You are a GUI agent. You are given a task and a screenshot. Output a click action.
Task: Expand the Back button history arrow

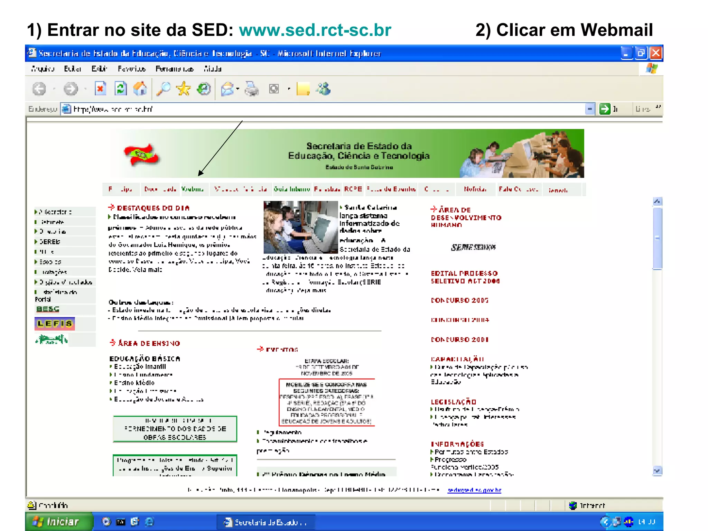tap(54, 89)
